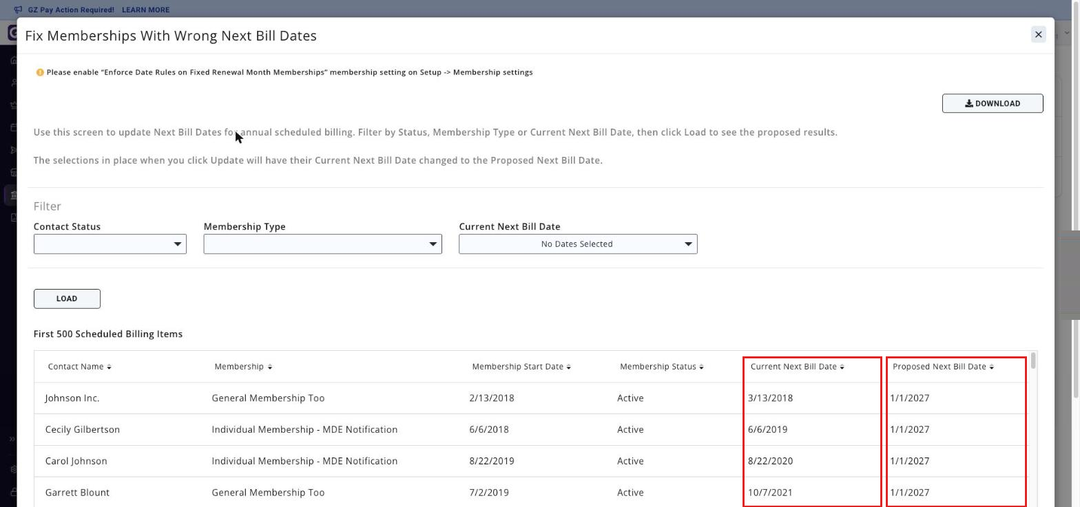Click Active status in Carol Johnson row
This screenshot has width=1080, height=507.
coord(630,461)
